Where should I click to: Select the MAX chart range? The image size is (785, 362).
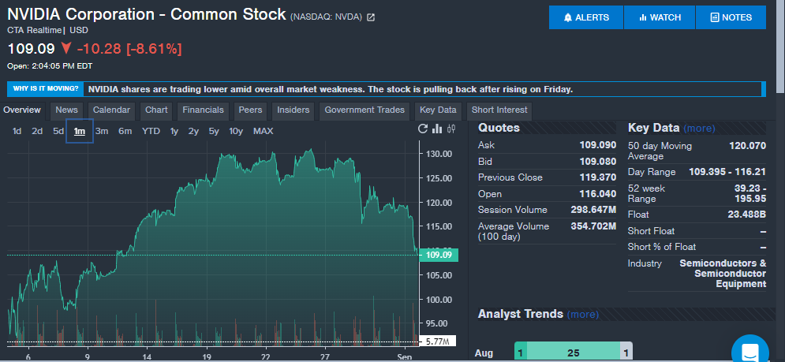click(263, 131)
